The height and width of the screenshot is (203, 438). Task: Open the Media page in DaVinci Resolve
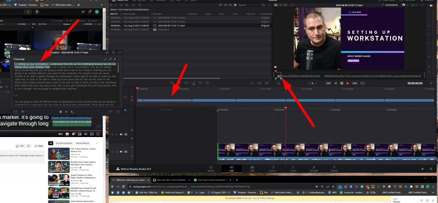click(x=211, y=169)
